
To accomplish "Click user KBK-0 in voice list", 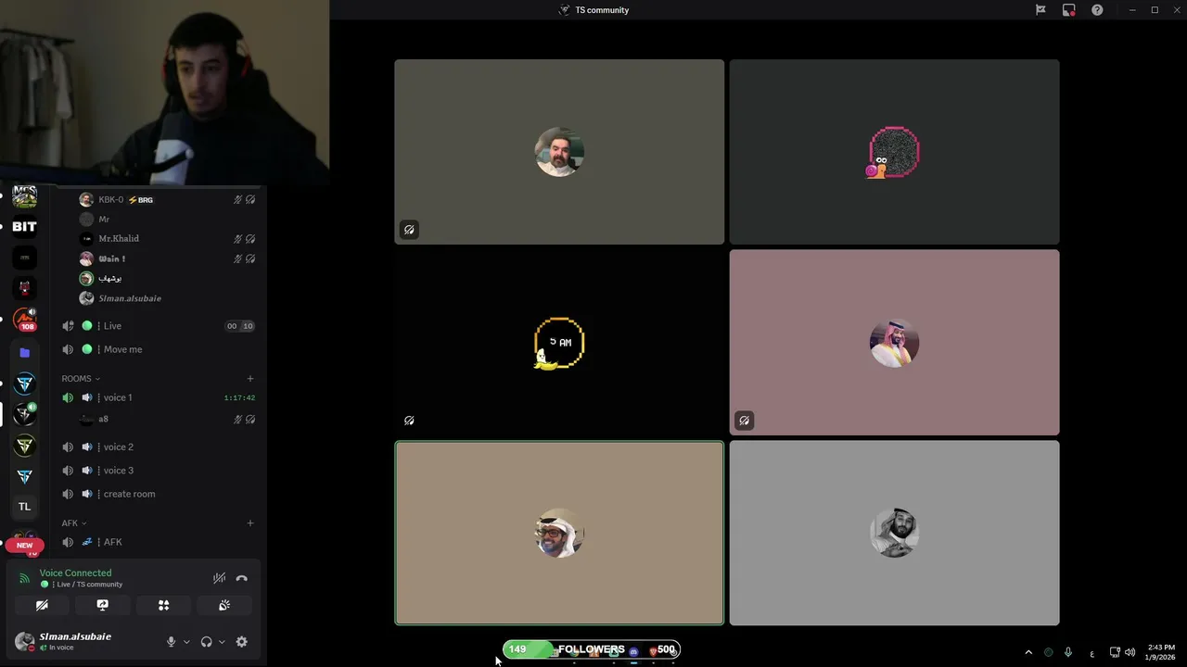I will click(x=167, y=199).
